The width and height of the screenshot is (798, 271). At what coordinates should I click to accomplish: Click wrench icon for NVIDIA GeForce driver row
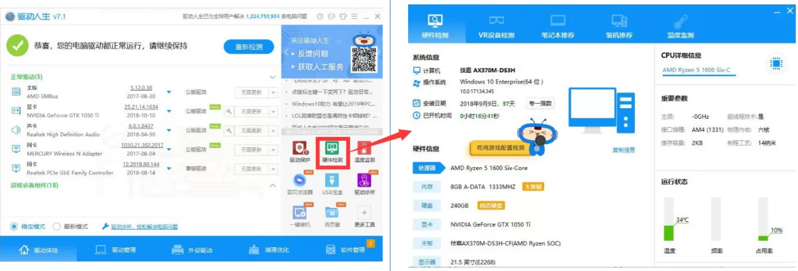point(229,111)
